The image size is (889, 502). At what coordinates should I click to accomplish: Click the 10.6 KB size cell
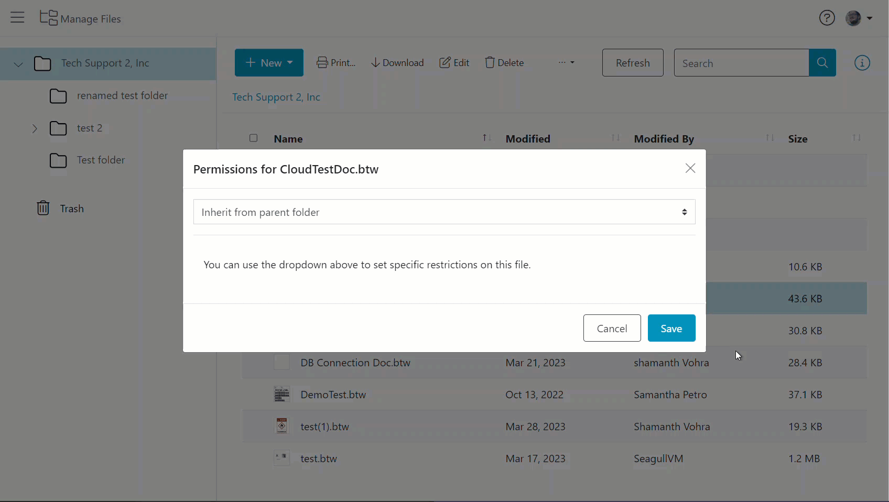(x=805, y=267)
